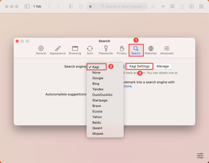Go back with the back arrow
The width and height of the screenshot is (209, 163).
point(49,7)
